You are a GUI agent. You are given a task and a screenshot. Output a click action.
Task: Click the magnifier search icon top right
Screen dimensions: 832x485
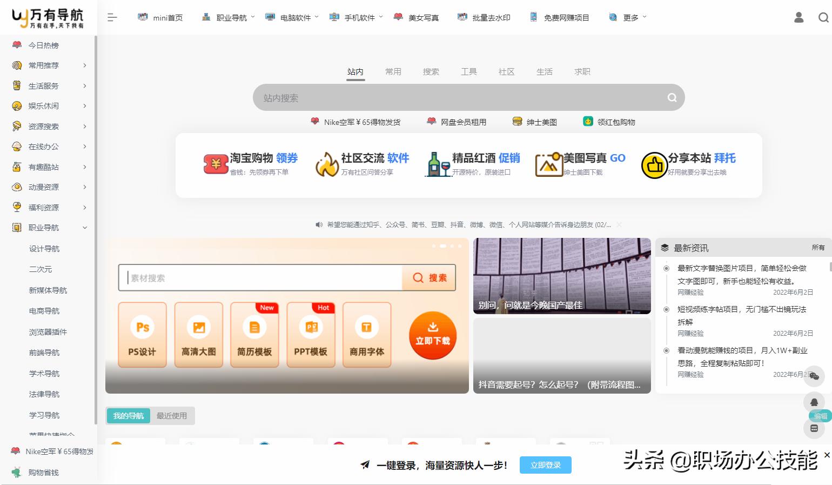(x=822, y=17)
